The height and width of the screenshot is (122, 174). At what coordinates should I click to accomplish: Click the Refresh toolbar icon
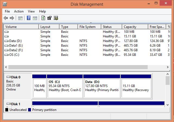[x=43, y=18]
